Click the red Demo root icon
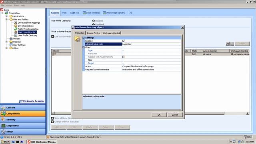 click(x=2, y=10)
